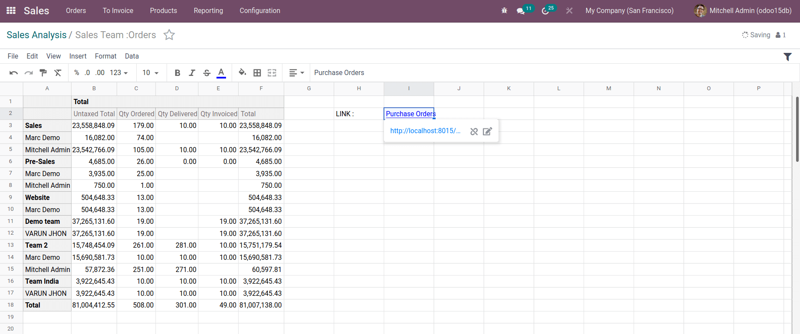Open the File menu
The width and height of the screenshot is (800, 334).
click(x=13, y=56)
